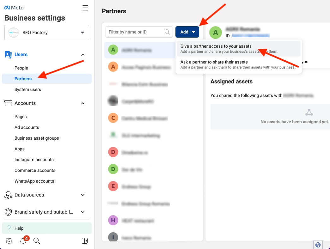
Task: Click the search magnifier in bottom bar
Action: (x=37, y=241)
